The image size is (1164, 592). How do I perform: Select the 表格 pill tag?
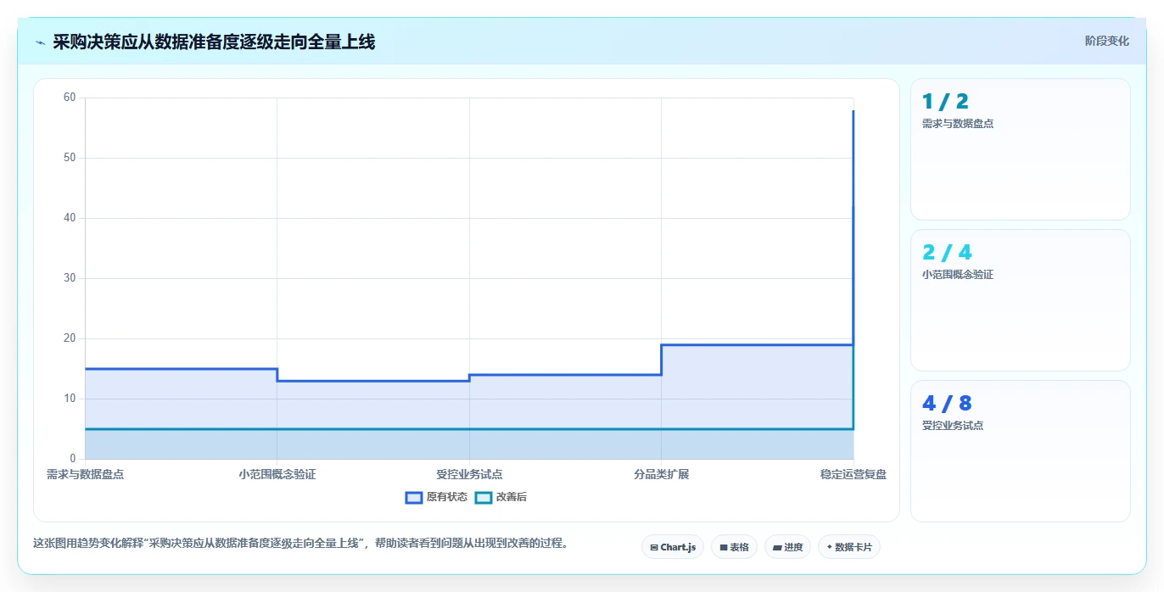pyautogui.click(x=734, y=547)
